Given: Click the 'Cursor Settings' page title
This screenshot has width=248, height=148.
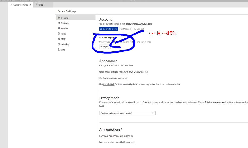Looking at the screenshot, I should pyautogui.click(x=67, y=11).
